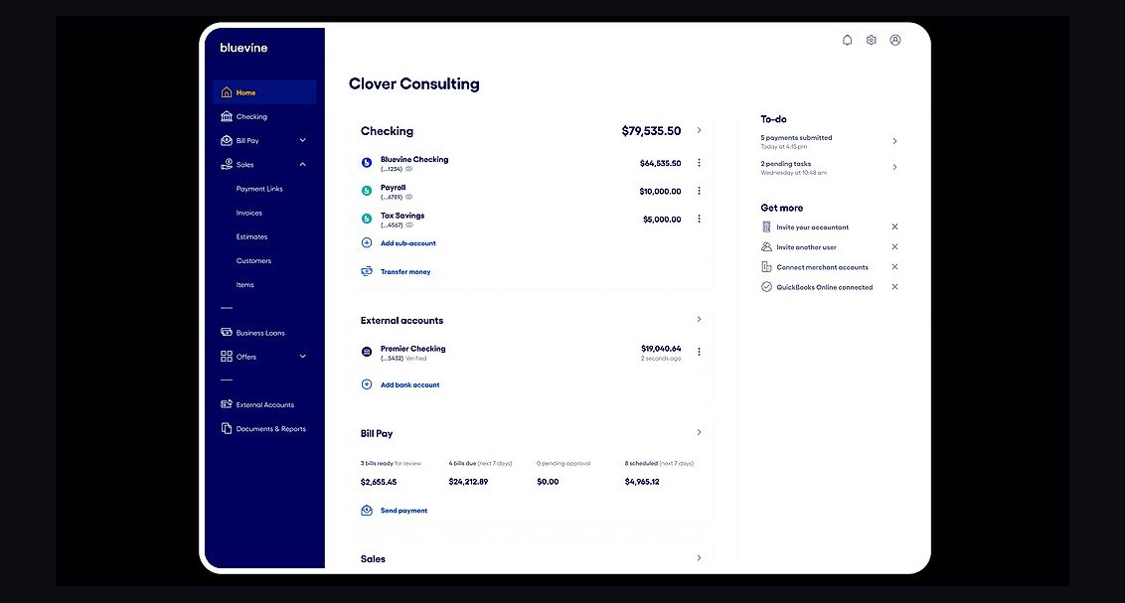Click the Checking bank building icon in sidebar
This screenshot has height=603, width=1125.
click(227, 116)
